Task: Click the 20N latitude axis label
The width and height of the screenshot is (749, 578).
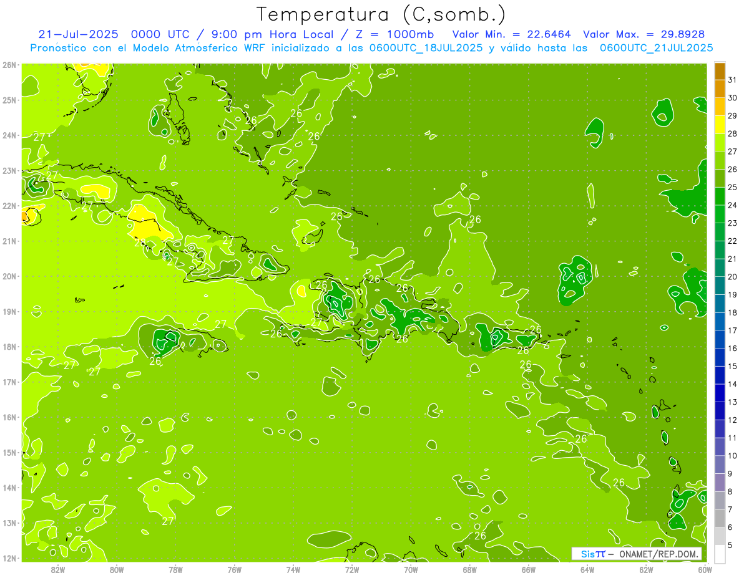Action: tap(9, 276)
